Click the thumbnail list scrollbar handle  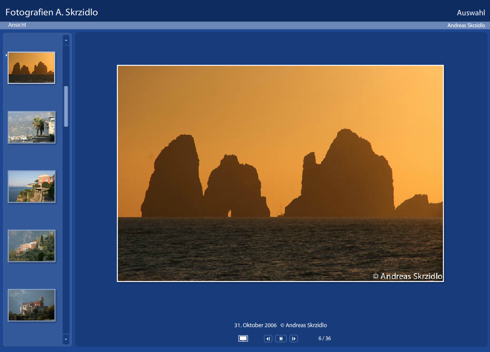click(66, 106)
